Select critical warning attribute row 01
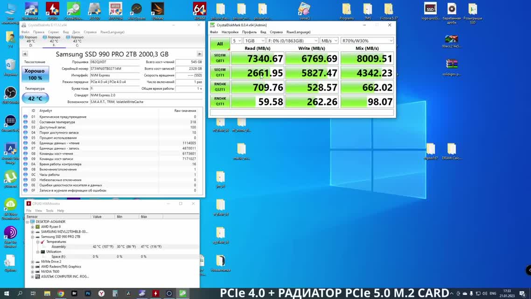This screenshot has width=531, height=299. pos(112,117)
